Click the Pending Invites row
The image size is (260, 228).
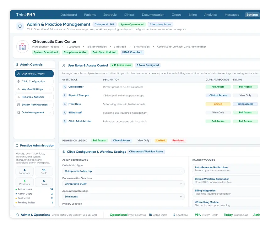click(x=34, y=203)
